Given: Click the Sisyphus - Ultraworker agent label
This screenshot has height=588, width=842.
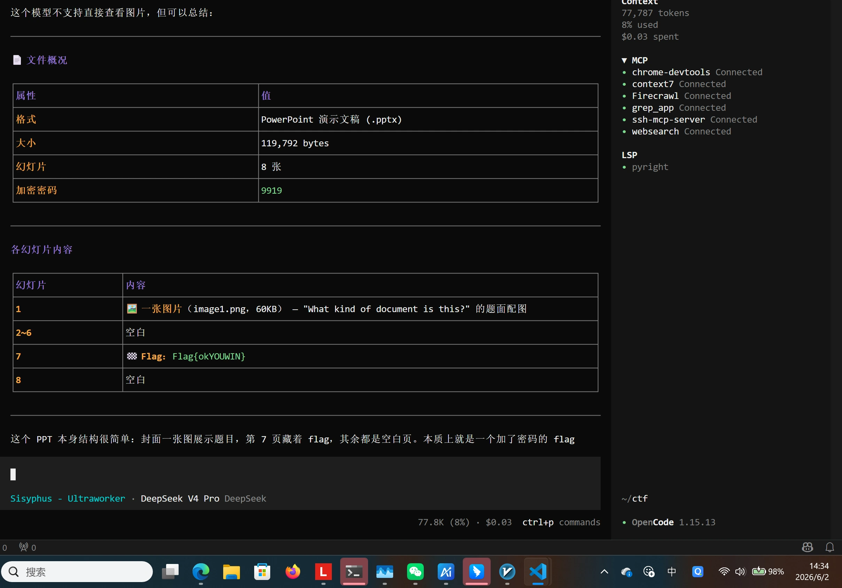Looking at the screenshot, I should click(x=68, y=498).
